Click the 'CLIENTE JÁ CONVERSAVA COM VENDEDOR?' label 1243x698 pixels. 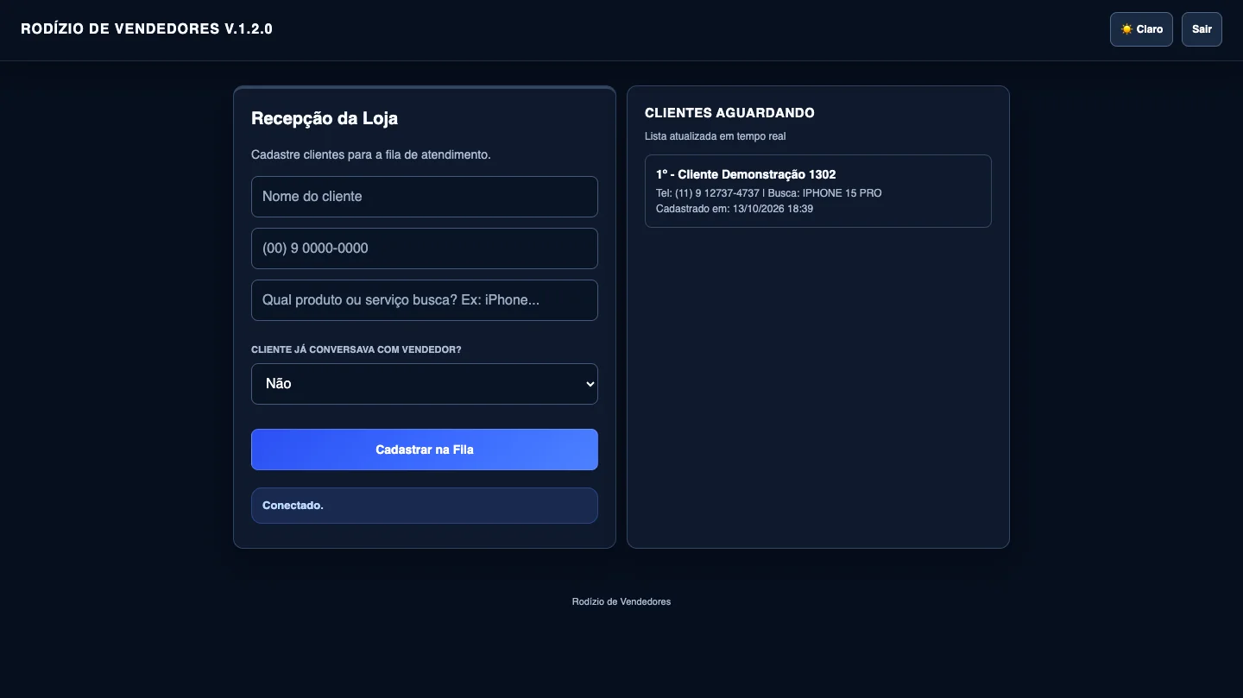356,349
